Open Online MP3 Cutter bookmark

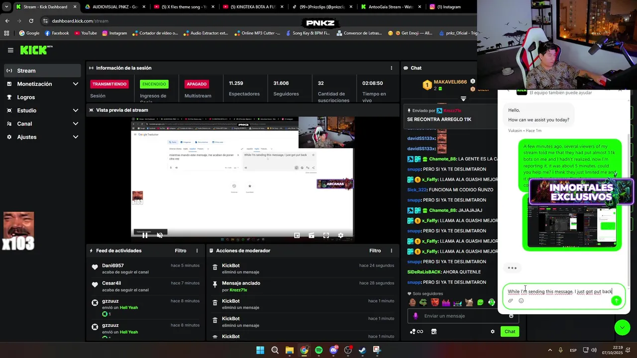[x=257, y=33]
